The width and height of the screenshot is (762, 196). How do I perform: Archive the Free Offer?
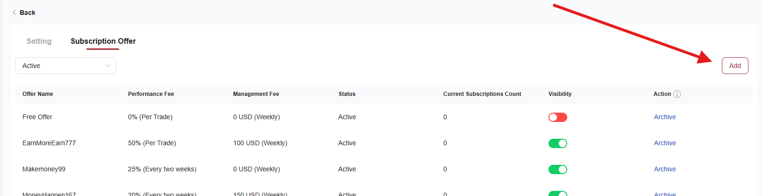click(665, 117)
